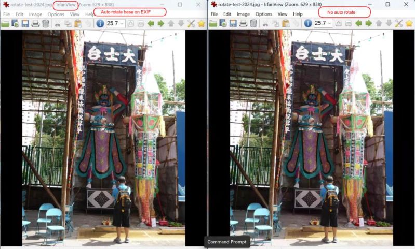Image resolution: width=415 pixels, height=249 pixels.
Task: Open File menu in left window
Action: pyautogui.click(x=7, y=14)
